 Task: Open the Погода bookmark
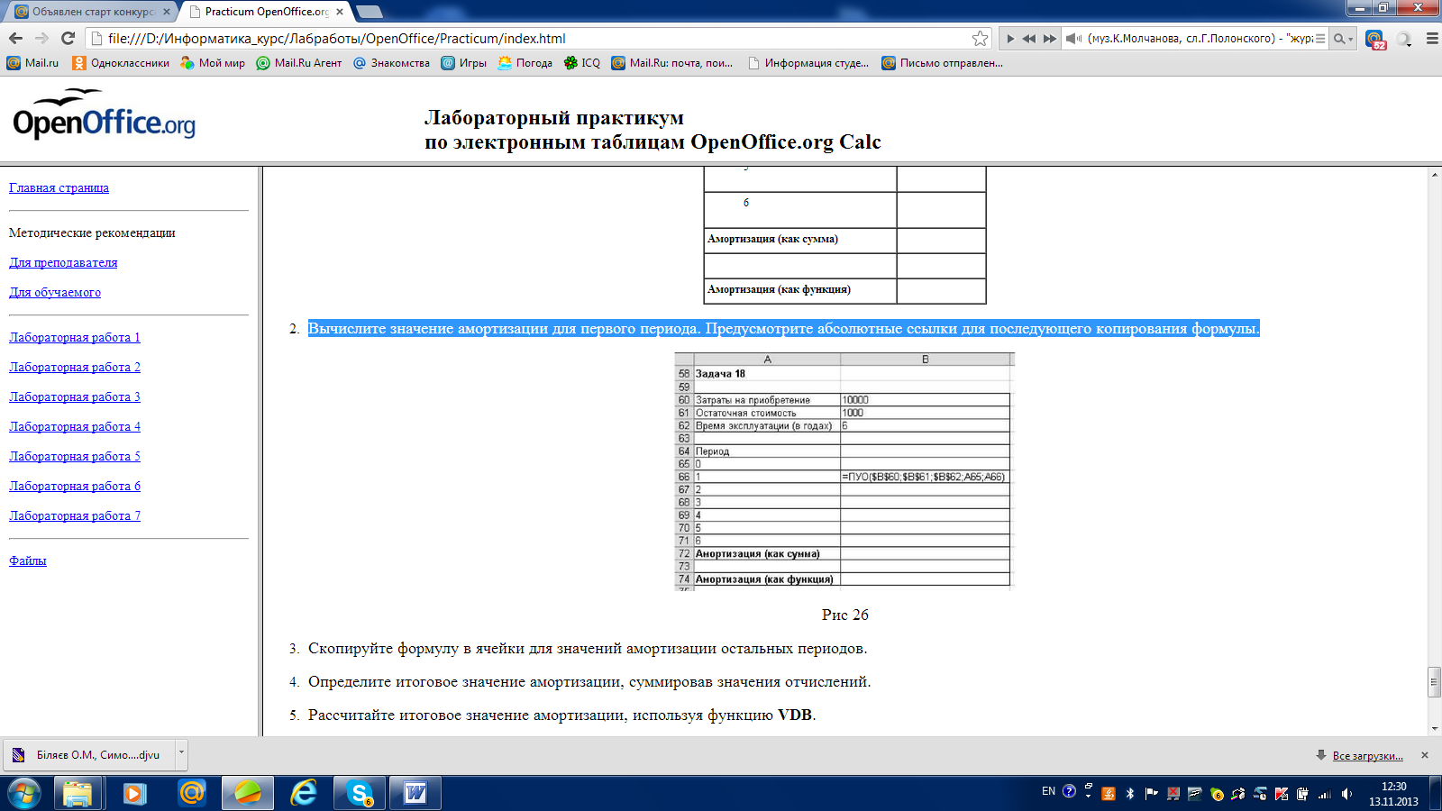(525, 63)
